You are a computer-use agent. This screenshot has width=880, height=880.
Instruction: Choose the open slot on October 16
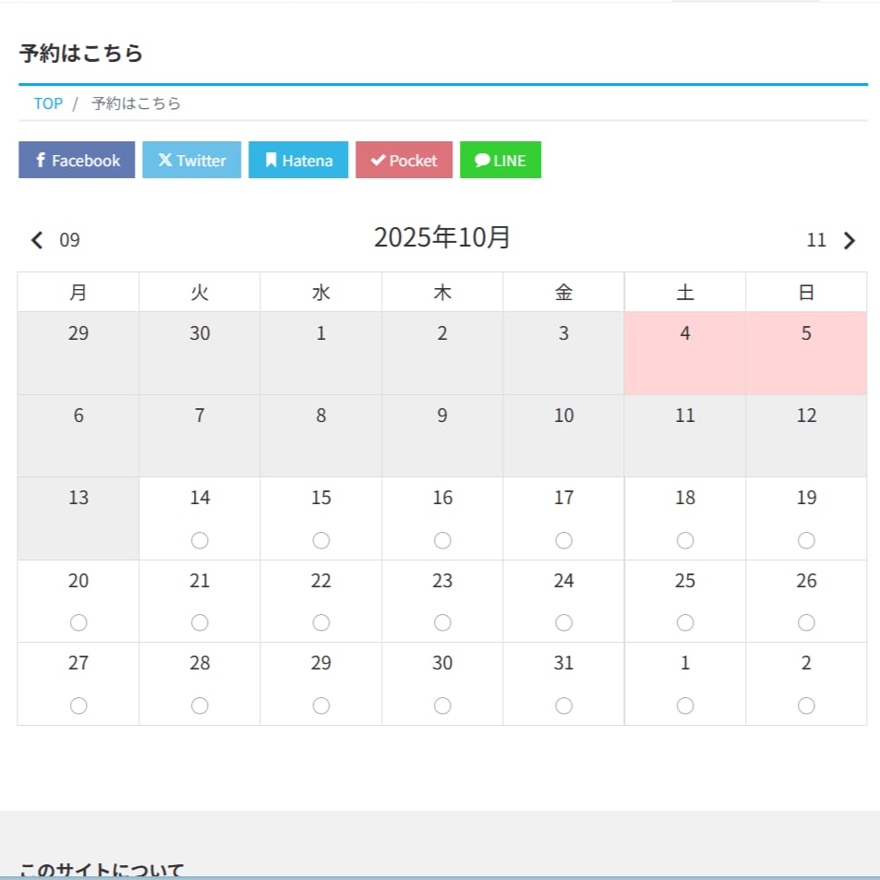click(x=442, y=540)
